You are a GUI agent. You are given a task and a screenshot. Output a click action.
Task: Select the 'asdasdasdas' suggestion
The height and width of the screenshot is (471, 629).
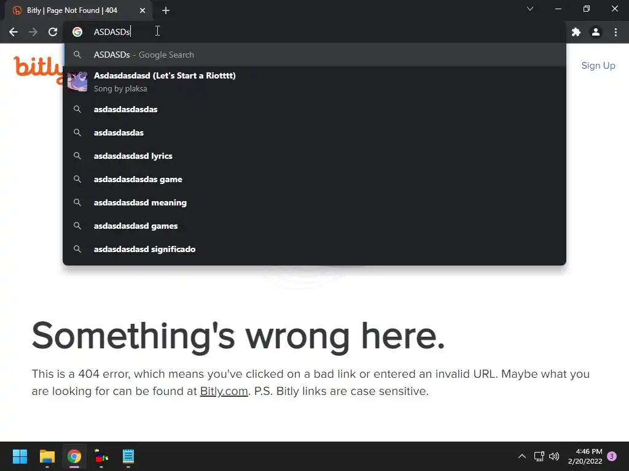[314, 132]
